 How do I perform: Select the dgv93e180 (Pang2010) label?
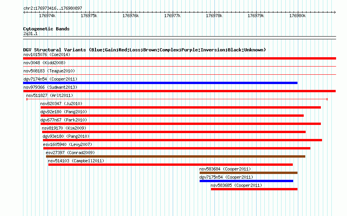coord(66,136)
